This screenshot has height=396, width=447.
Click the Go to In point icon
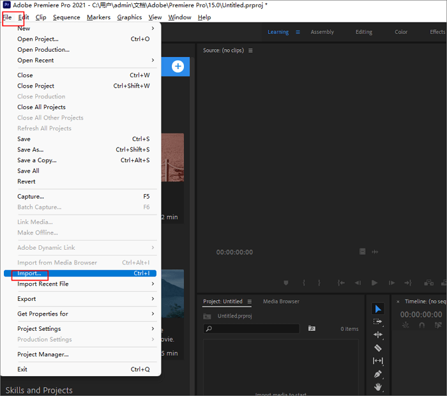[341, 283]
